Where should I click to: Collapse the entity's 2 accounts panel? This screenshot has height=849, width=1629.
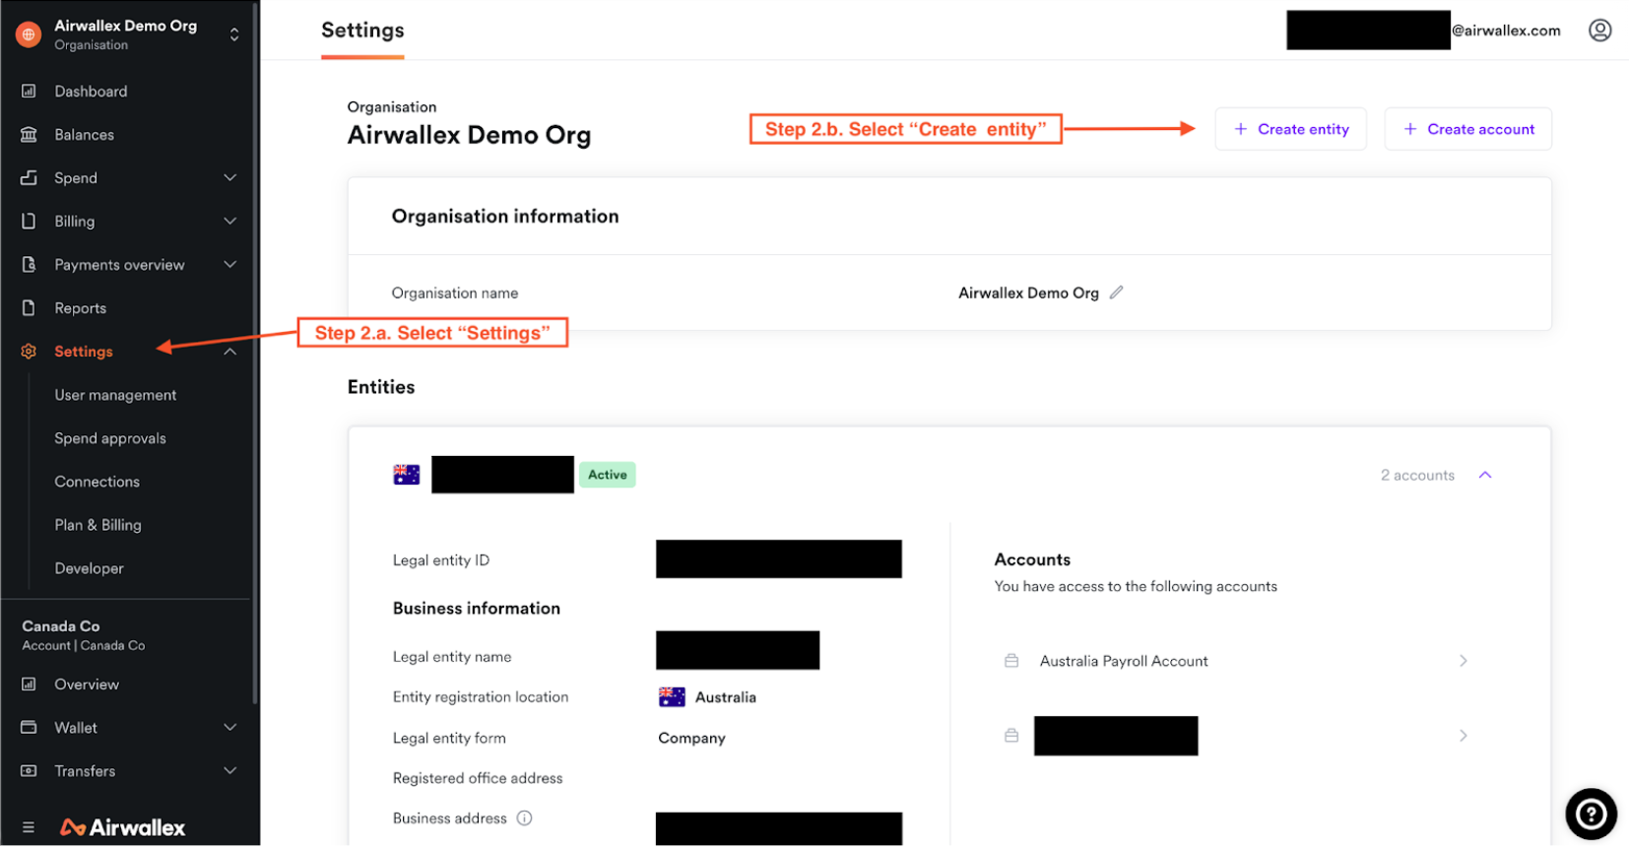coord(1484,476)
